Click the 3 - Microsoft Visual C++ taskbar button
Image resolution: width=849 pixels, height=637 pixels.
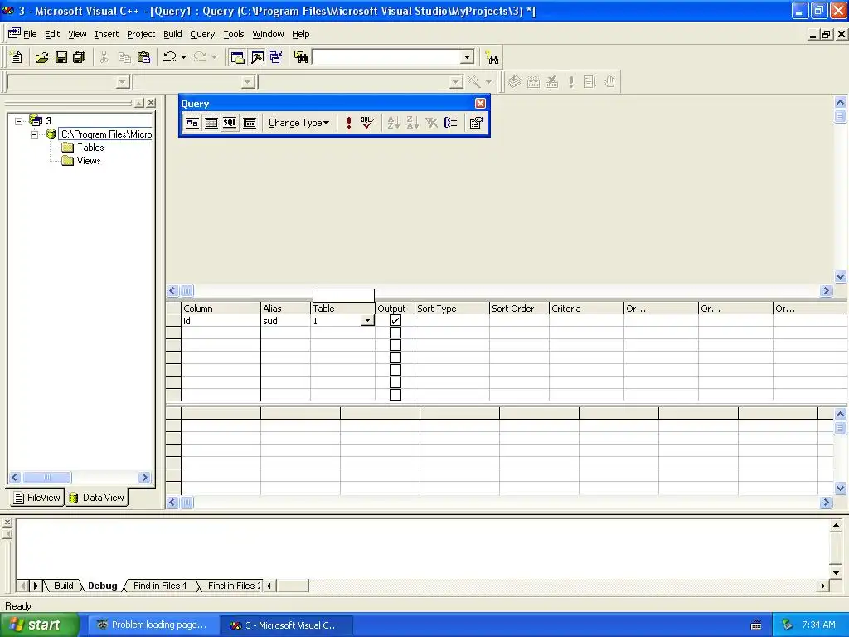click(x=287, y=625)
